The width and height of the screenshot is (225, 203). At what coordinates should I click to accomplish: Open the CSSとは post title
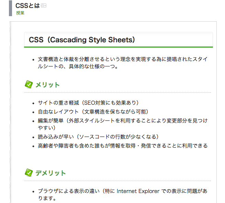tap(27, 5)
